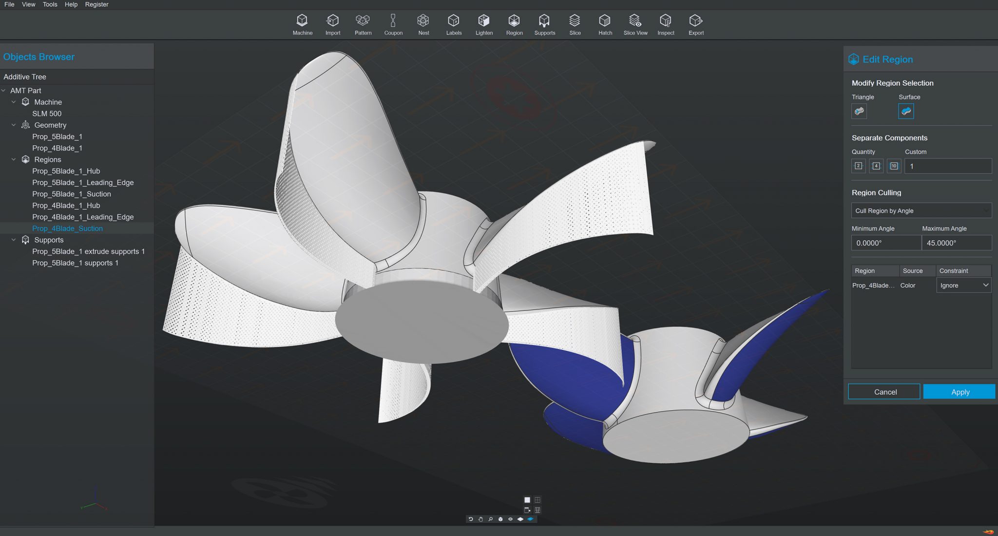The width and height of the screenshot is (998, 536).
Task: Open the Cull Region by Angle dropdown
Action: 921,210
